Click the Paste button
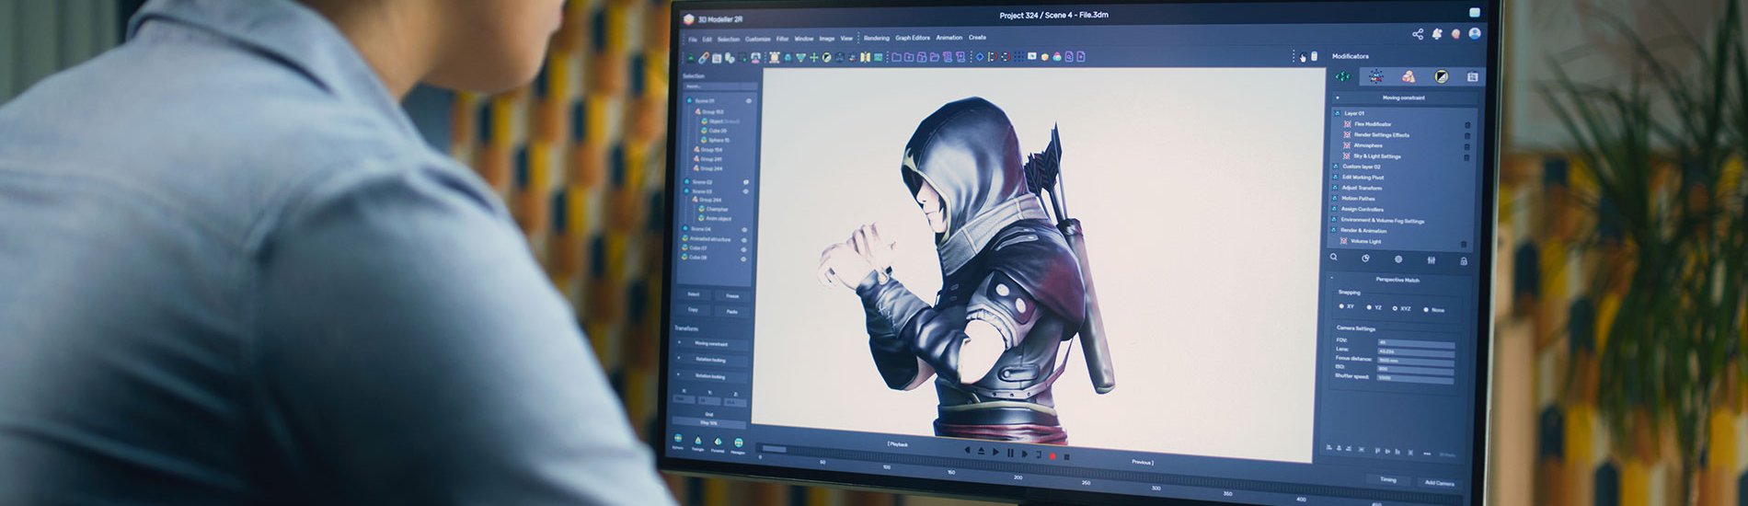Viewport: 1748px width, 506px height. pyautogui.click(x=731, y=312)
